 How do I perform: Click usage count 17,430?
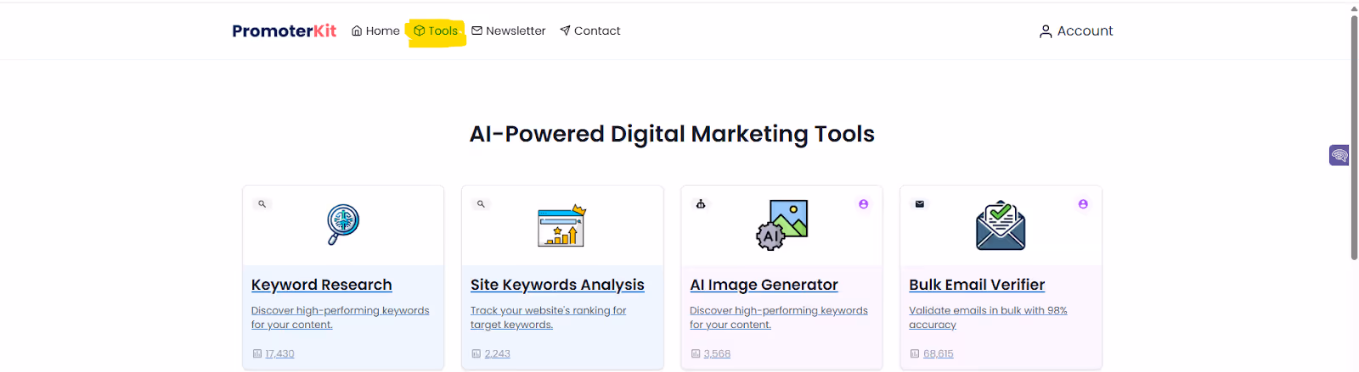pos(279,353)
